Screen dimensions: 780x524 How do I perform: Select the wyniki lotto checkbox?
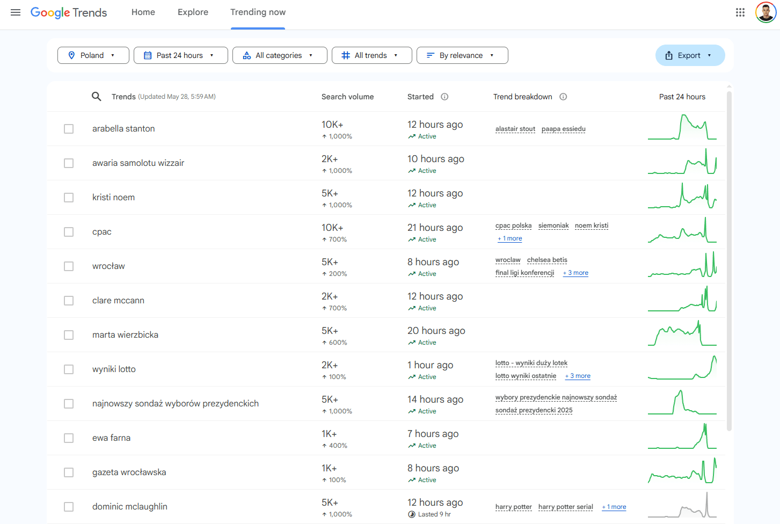[x=69, y=369]
